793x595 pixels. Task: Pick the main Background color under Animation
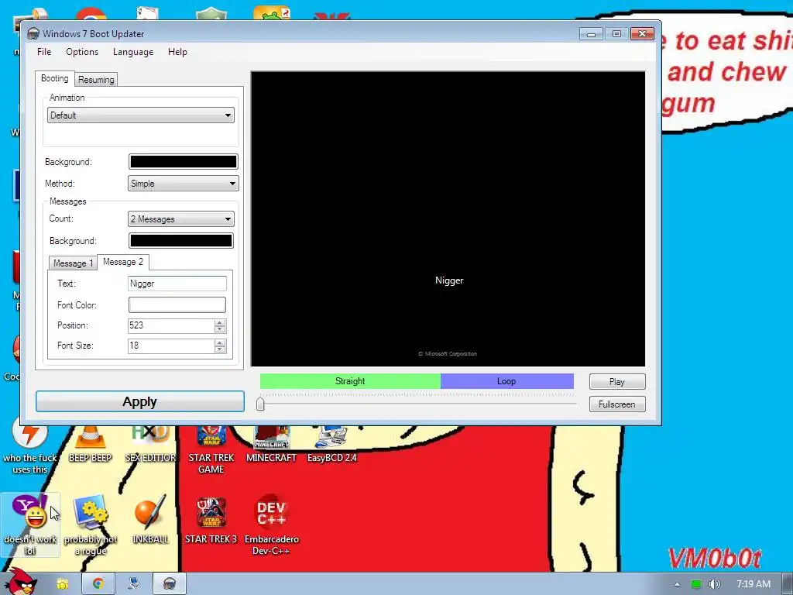pyautogui.click(x=183, y=161)
